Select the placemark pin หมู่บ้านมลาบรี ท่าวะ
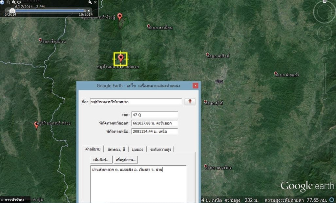 [x=37, y=126]
